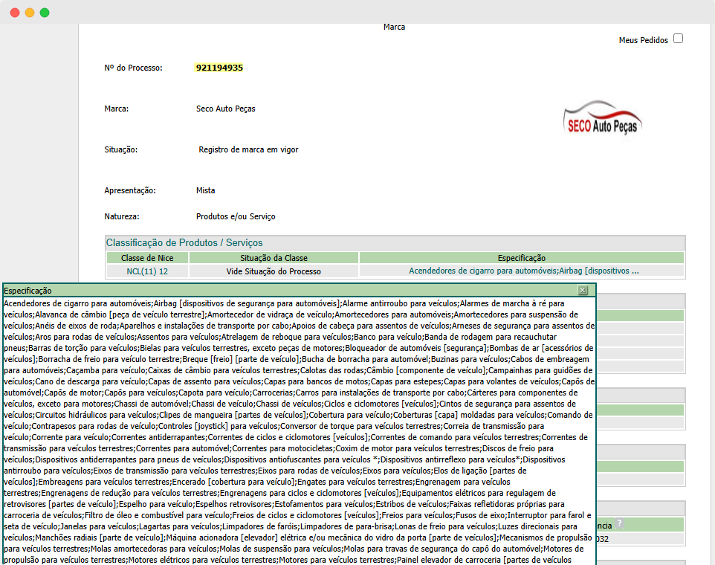
Task: Click the Classe de Nice column header
Action: click(146, 257)
